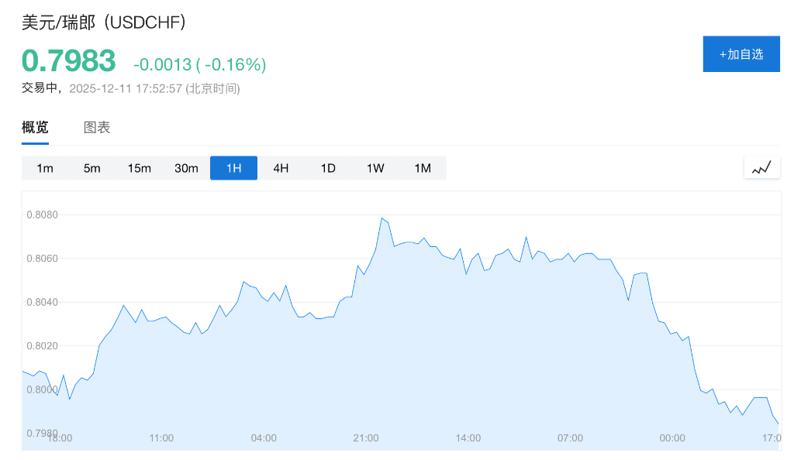The width and height of the screenshot is (794, 460).
Task: Click the trading timestamp text
Action: click(130, 88)
